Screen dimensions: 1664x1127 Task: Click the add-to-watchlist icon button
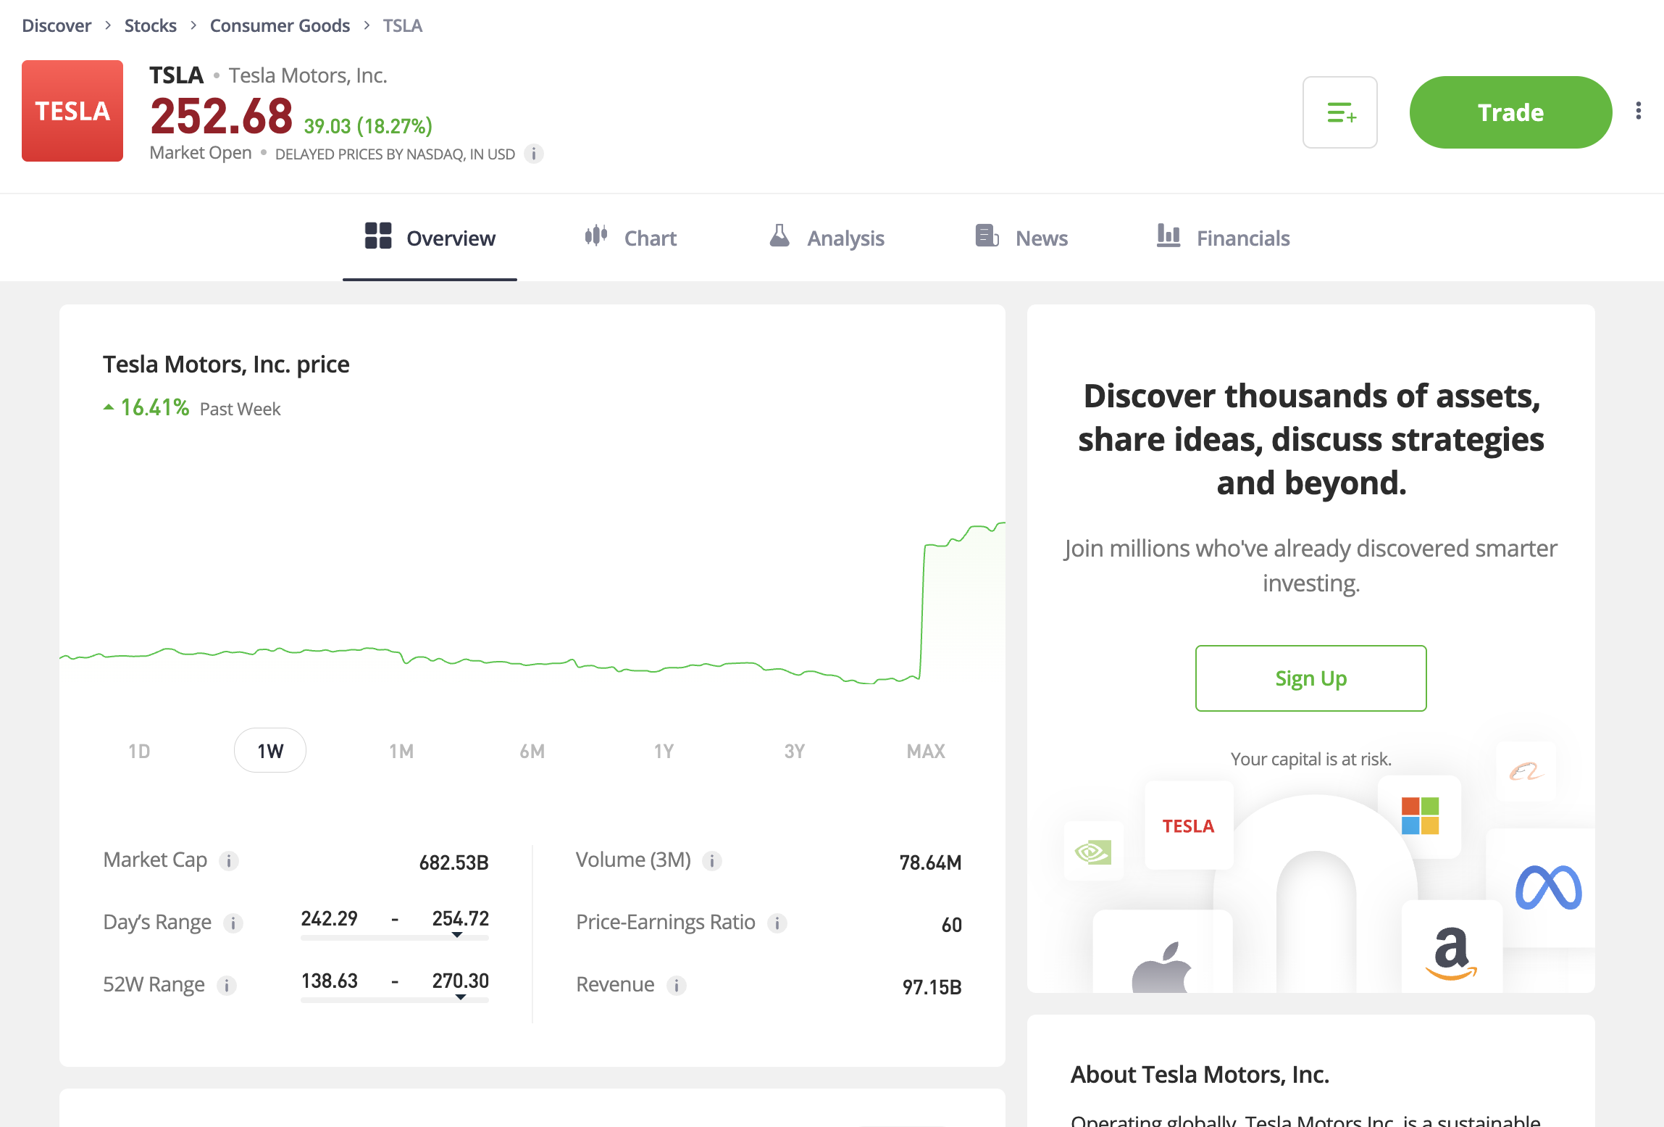tap(1339, 112)
